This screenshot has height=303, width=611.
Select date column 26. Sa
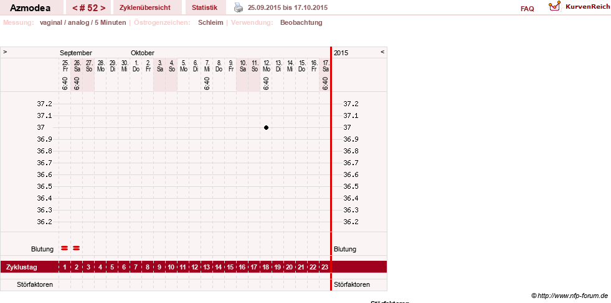click(77, 66)
